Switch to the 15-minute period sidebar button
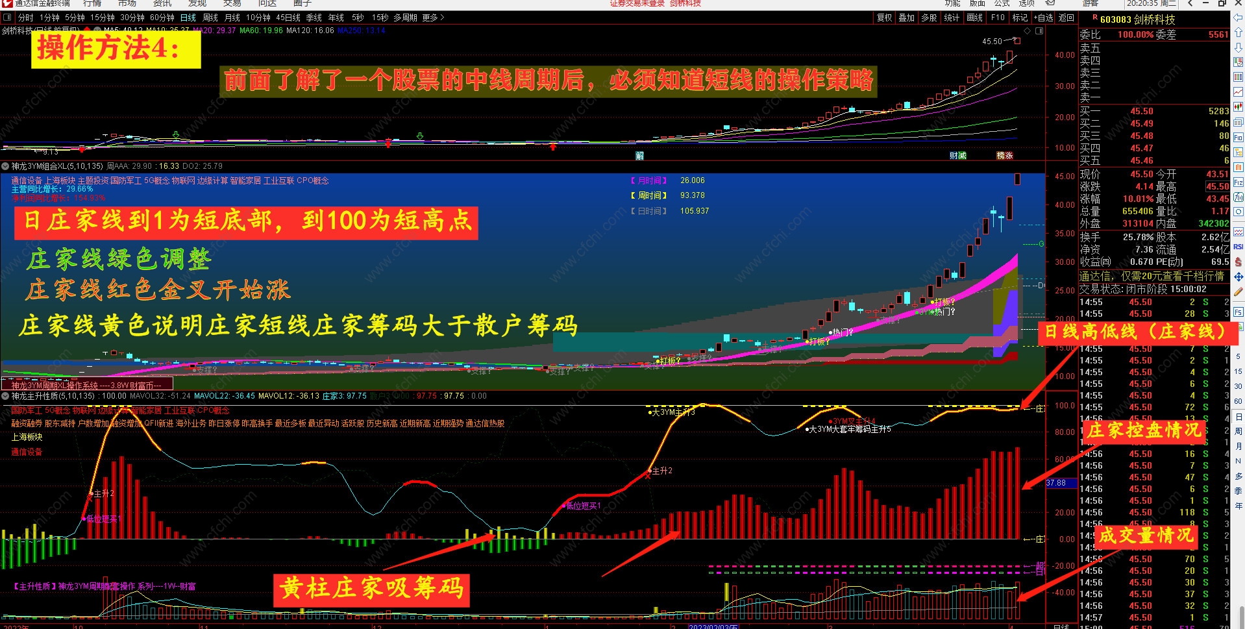Image resolution: width=1245 pixels, height=629 pixels. click(x=1239, y=371)
